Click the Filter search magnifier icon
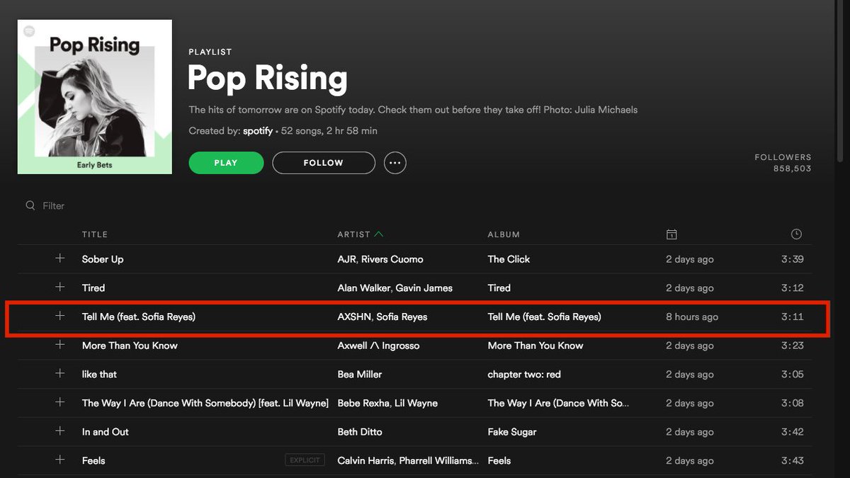 (x=30, y=205)
